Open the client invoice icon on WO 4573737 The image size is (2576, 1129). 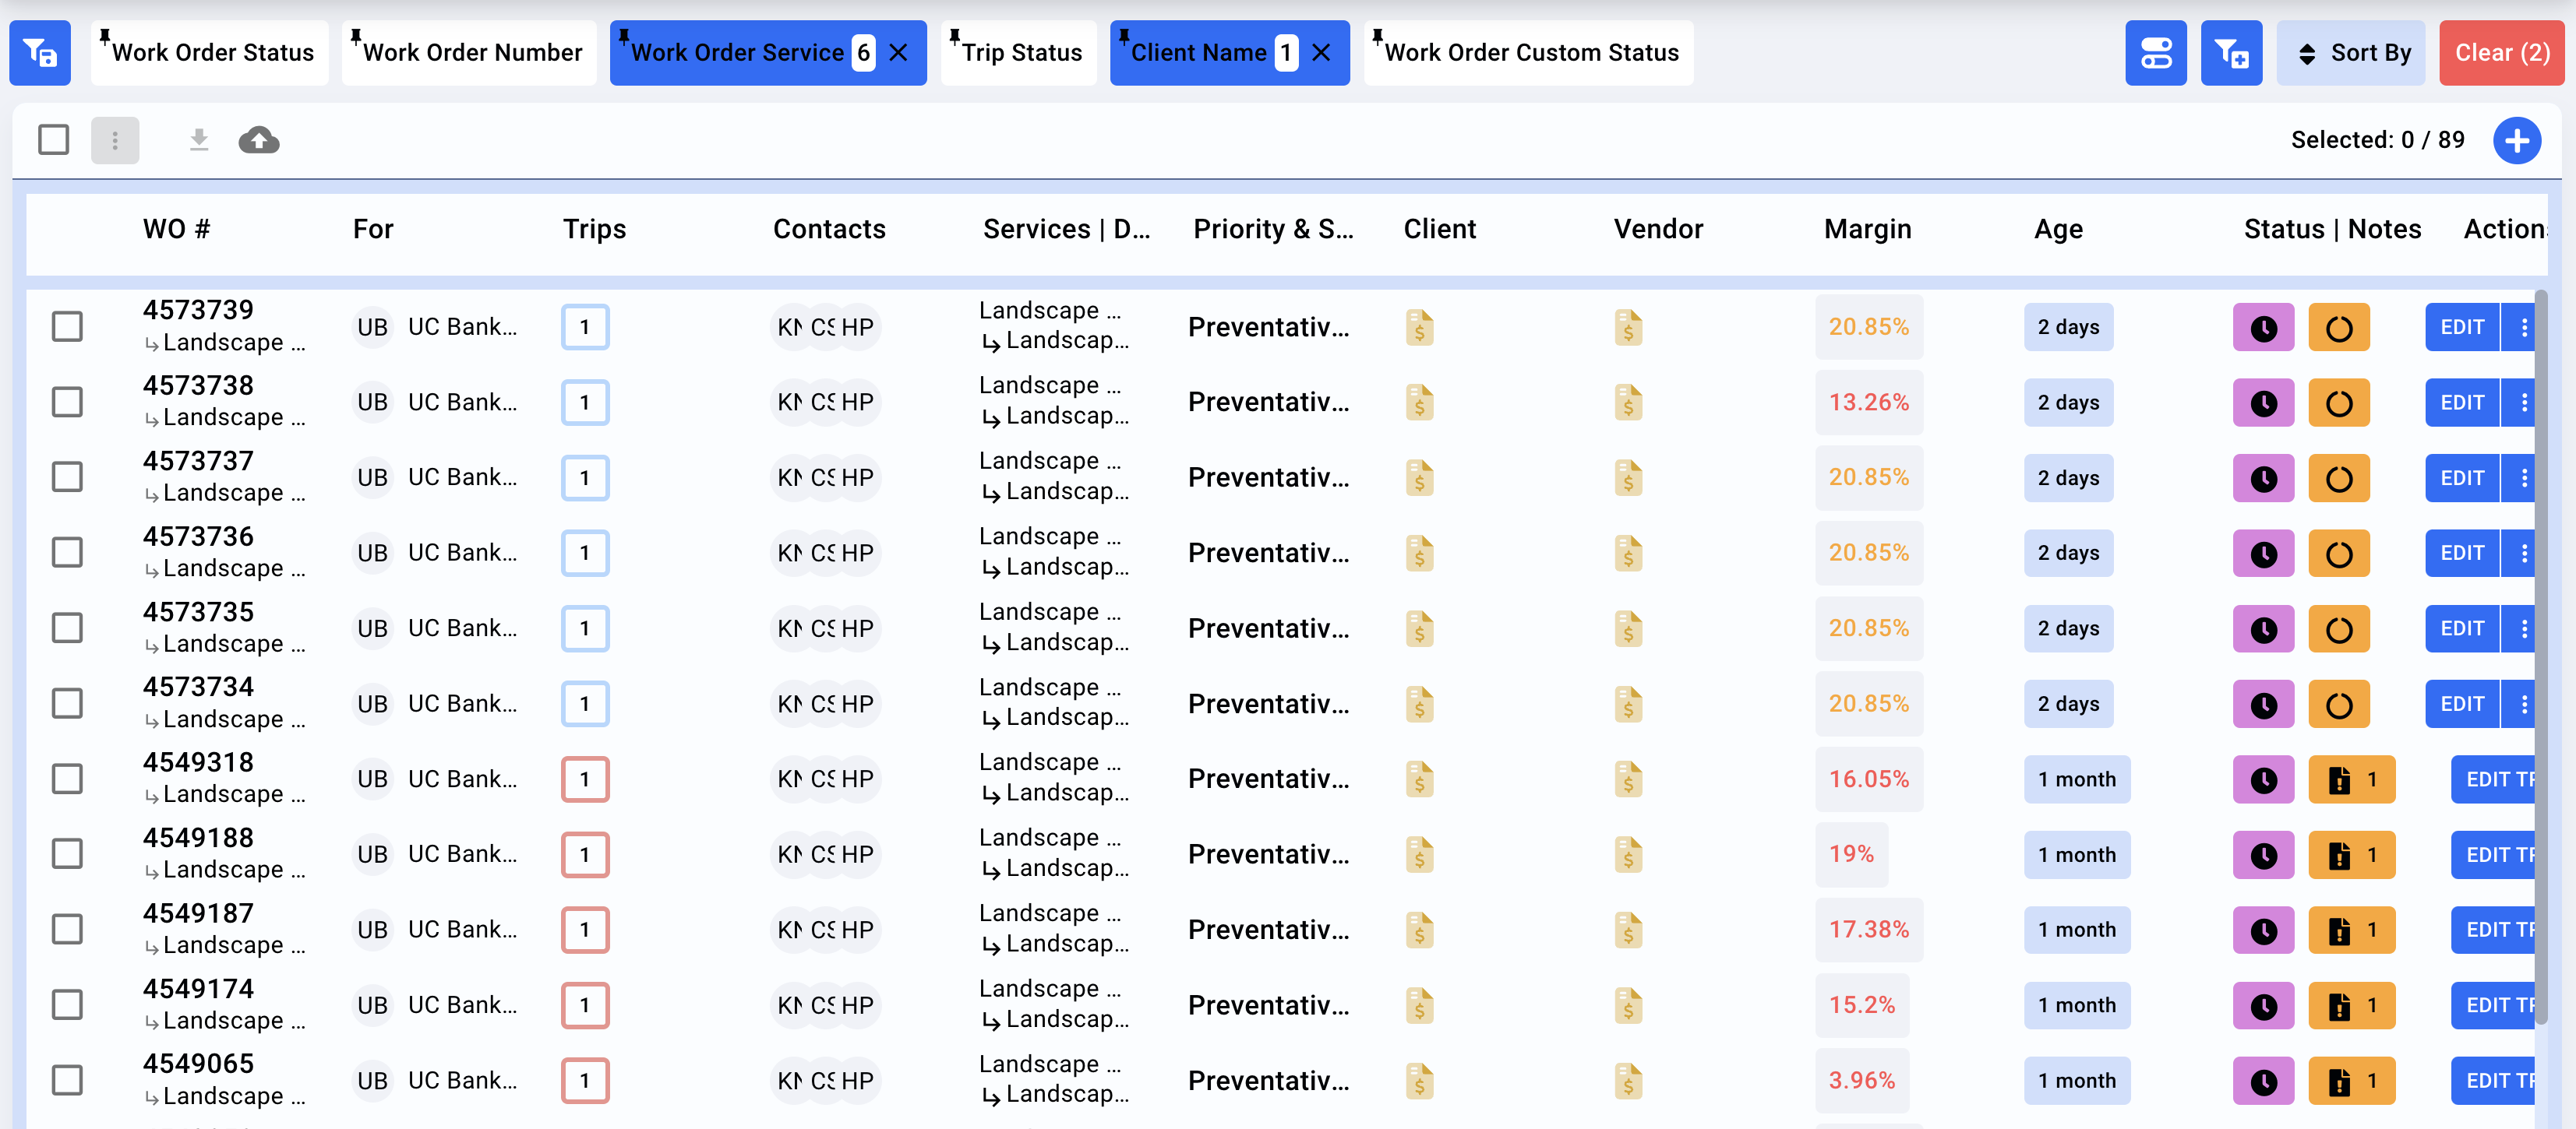1419,477
